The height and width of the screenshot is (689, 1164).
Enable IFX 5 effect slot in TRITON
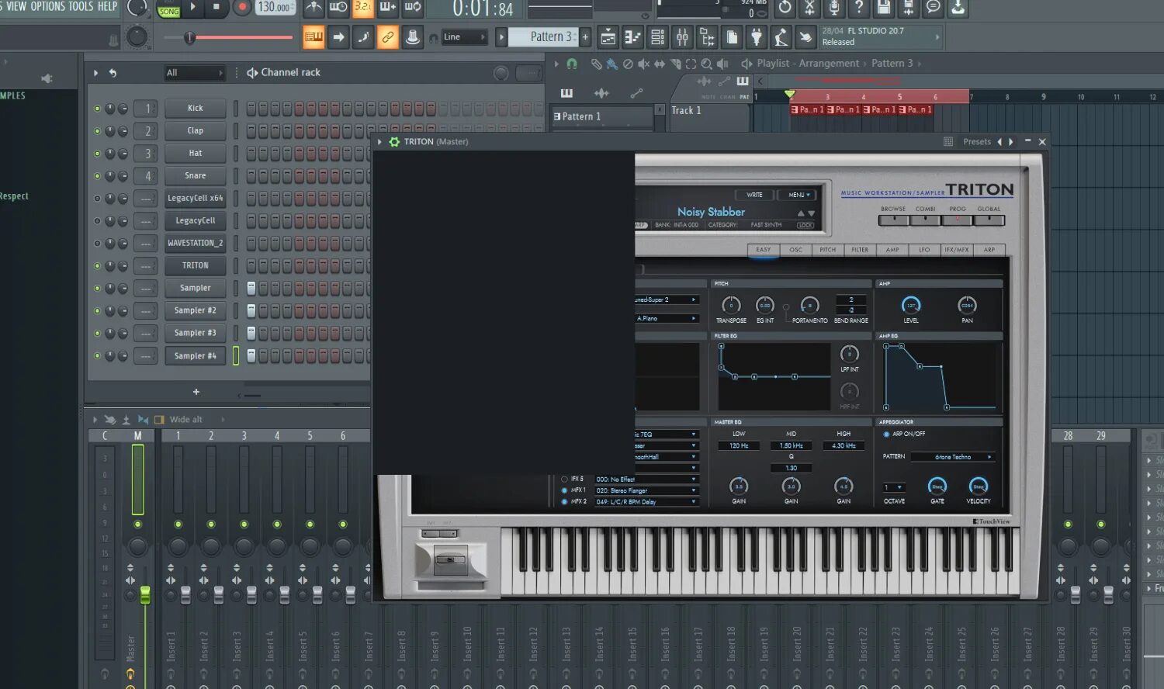(564, 480)
